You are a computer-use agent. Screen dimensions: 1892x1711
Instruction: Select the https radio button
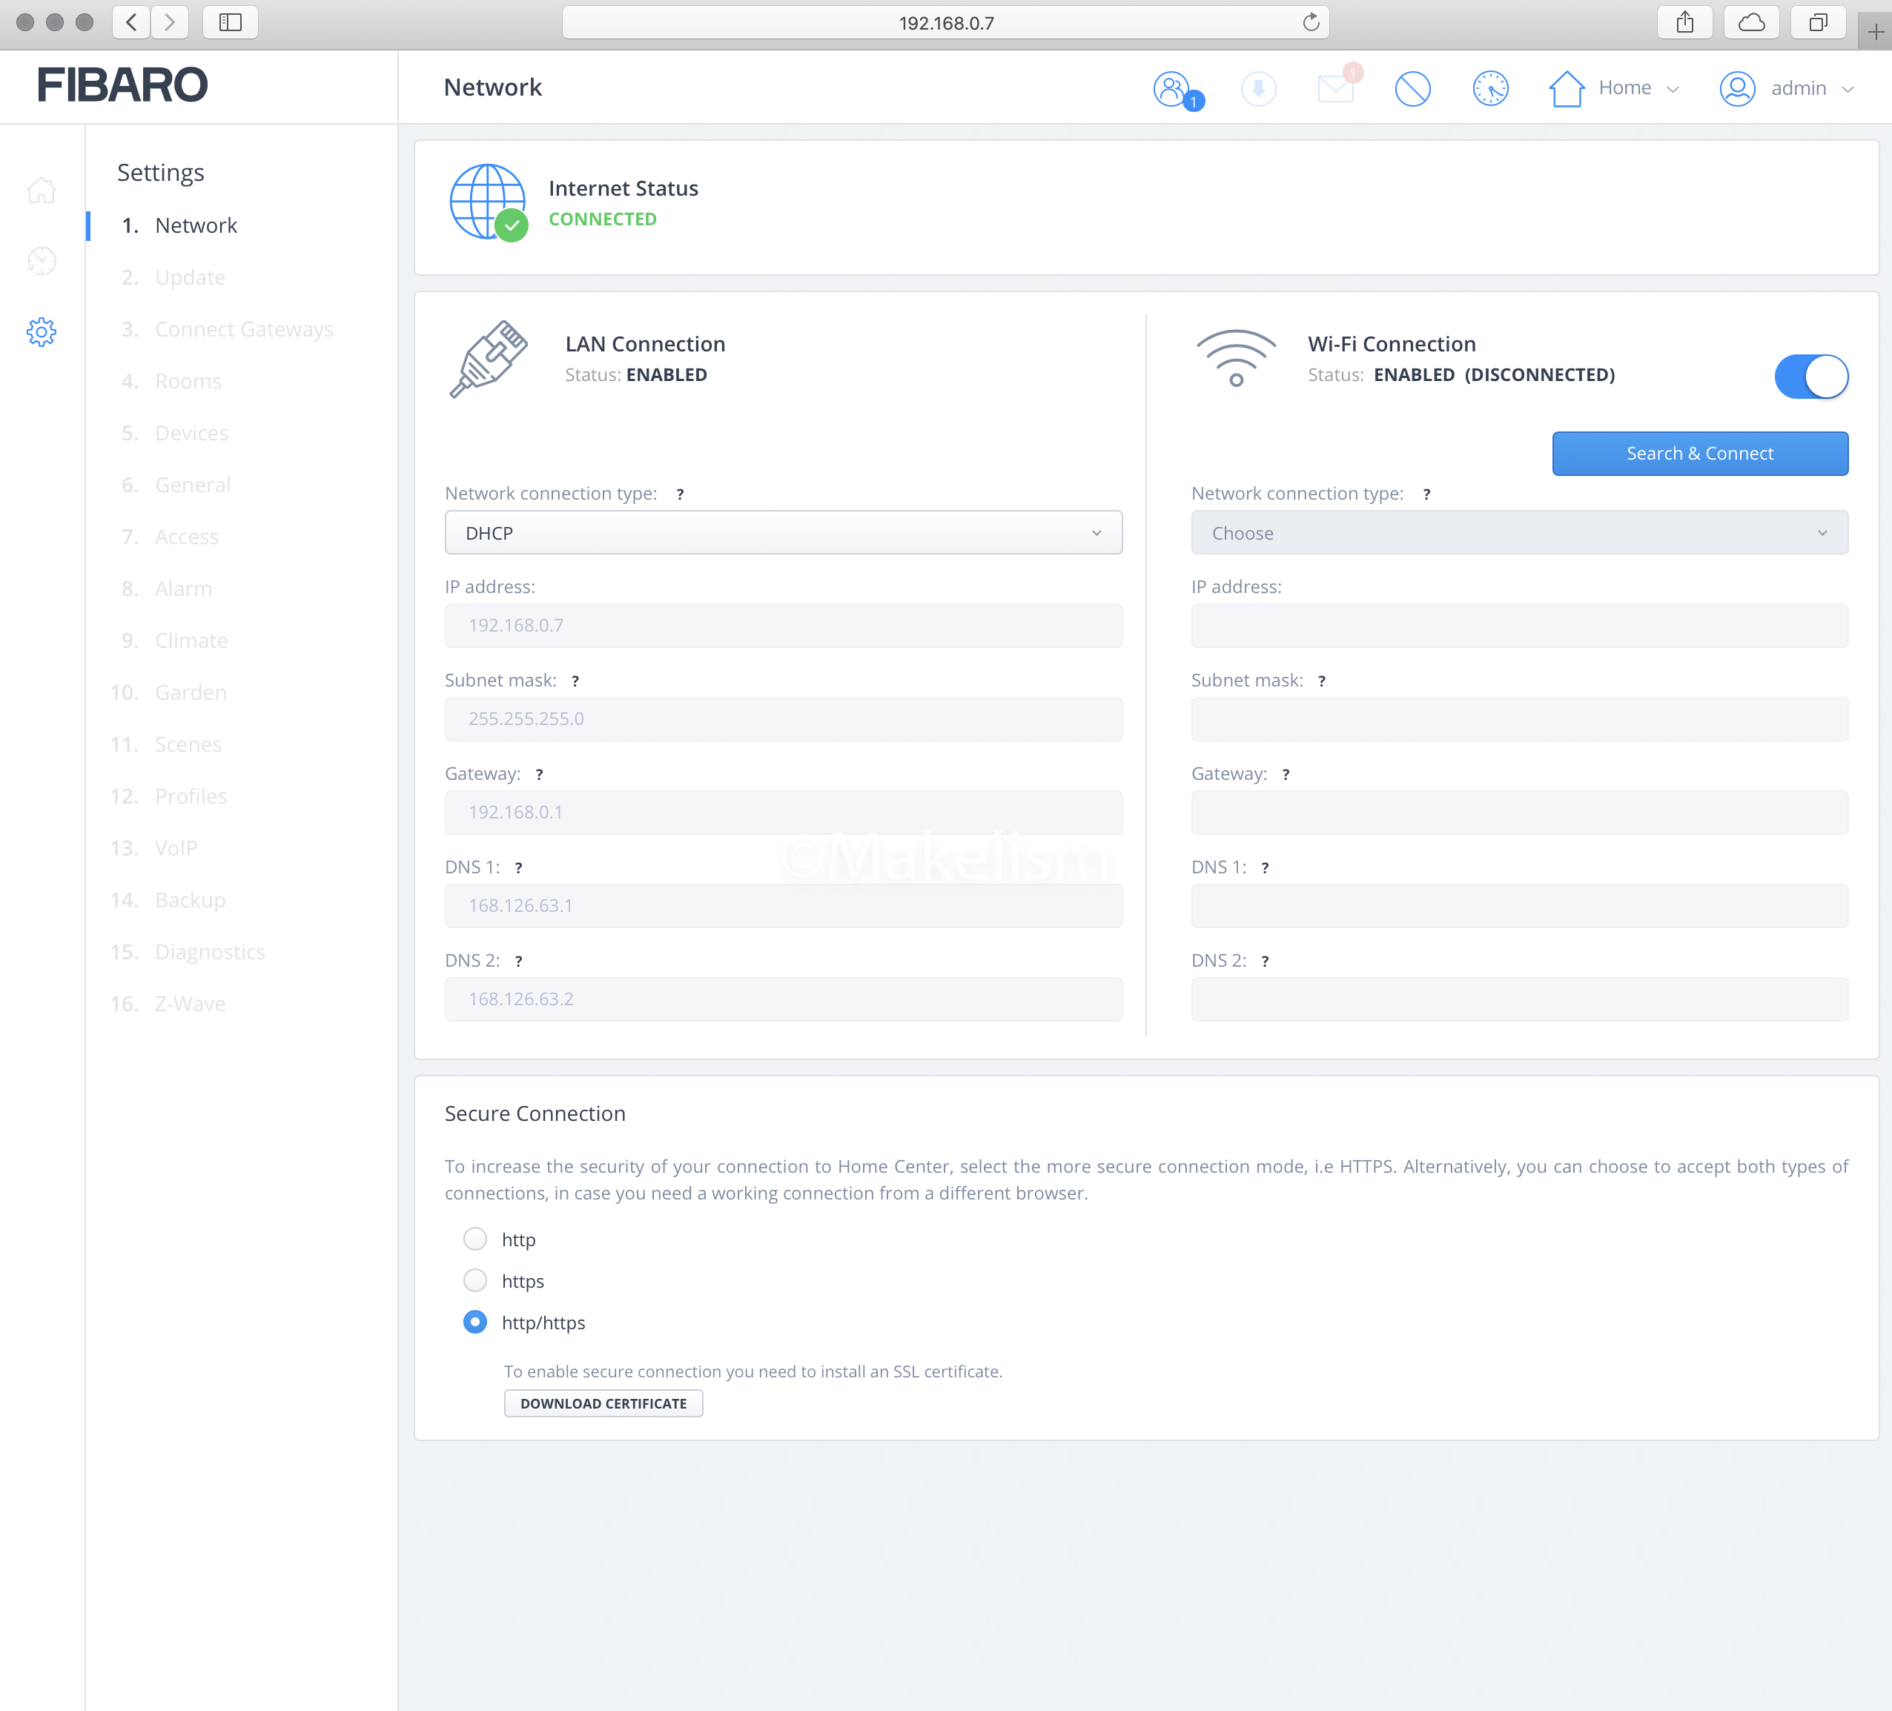(x=475, y=1280)
